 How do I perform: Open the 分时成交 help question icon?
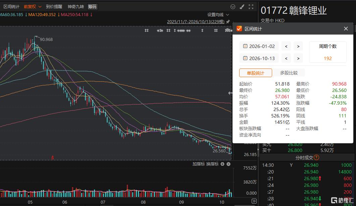(x=316, y=157)
